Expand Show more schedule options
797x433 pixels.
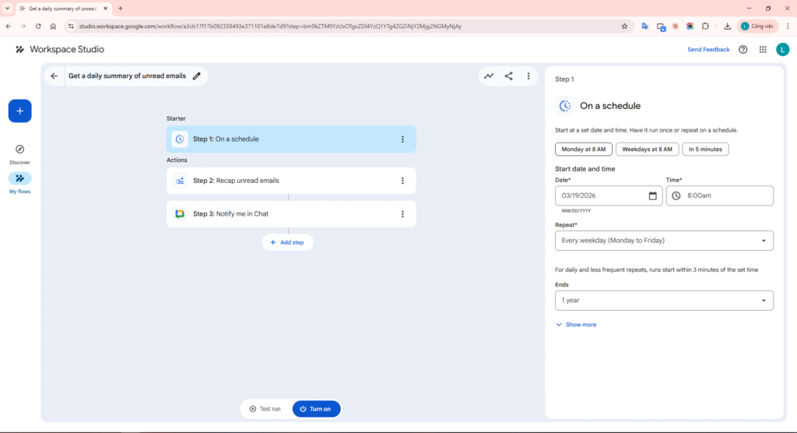[x=576, y=325]
